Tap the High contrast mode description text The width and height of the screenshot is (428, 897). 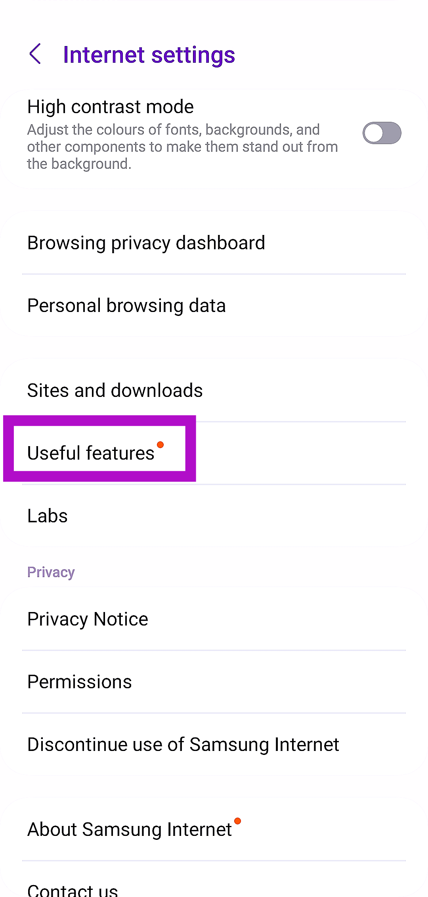pyautogui.click(x=182, y=147)
